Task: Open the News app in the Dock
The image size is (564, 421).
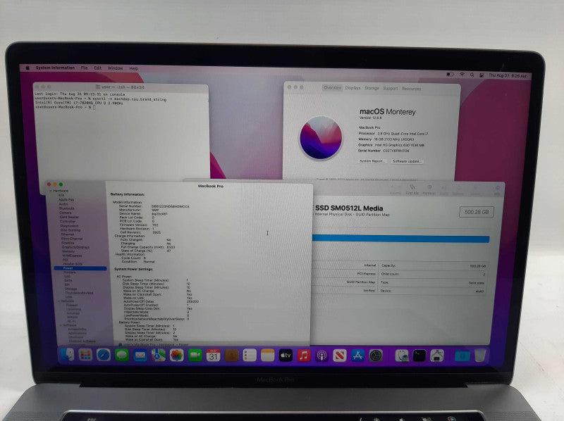Action: tap(340, 356)
